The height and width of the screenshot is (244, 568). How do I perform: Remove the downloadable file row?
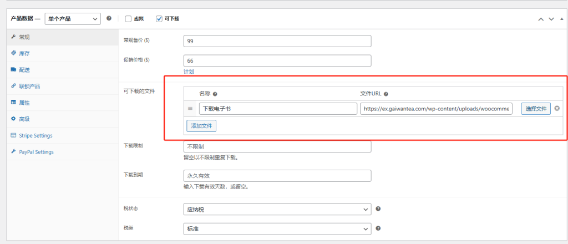tap(557, 109)
